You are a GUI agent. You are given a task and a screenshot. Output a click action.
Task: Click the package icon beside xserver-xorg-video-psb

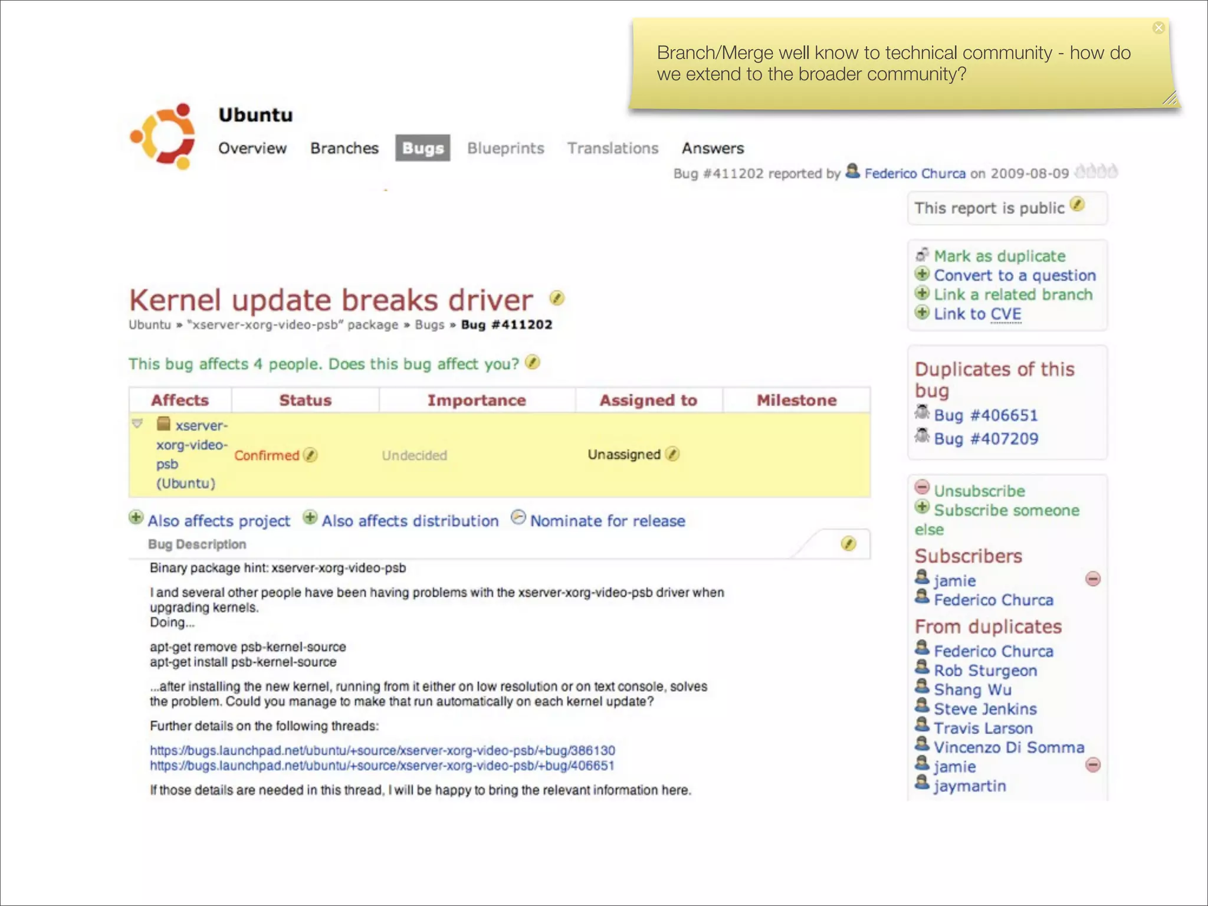pos(163,424)
